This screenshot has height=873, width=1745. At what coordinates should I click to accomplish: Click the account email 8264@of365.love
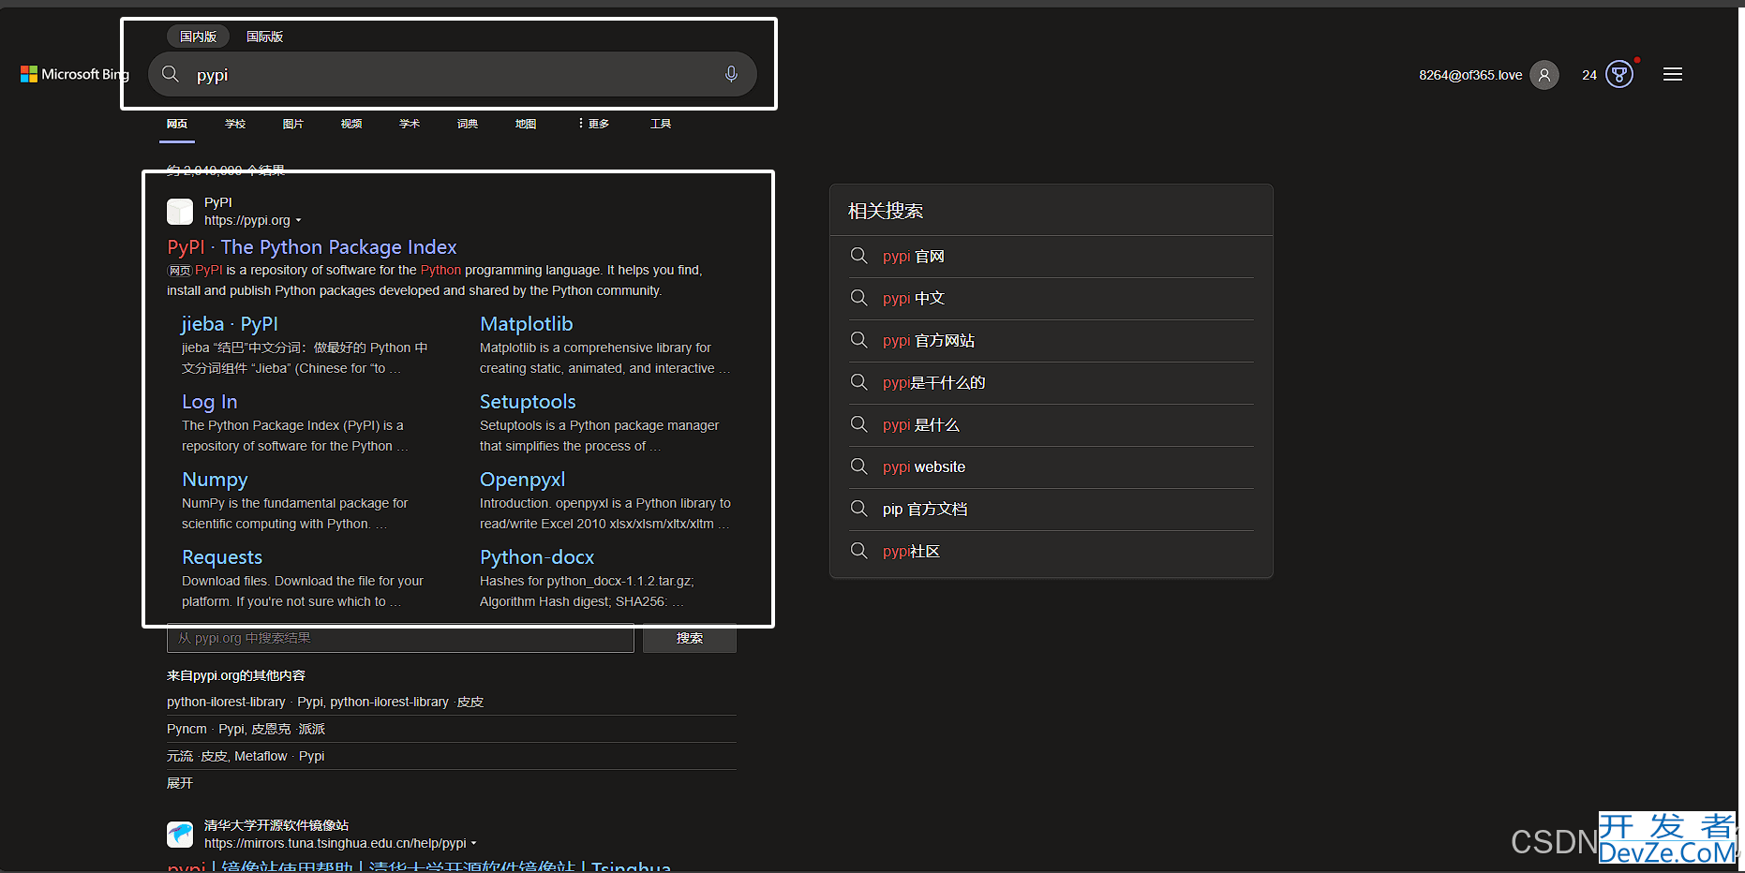pyautogui.click(x=1470, y=75)
